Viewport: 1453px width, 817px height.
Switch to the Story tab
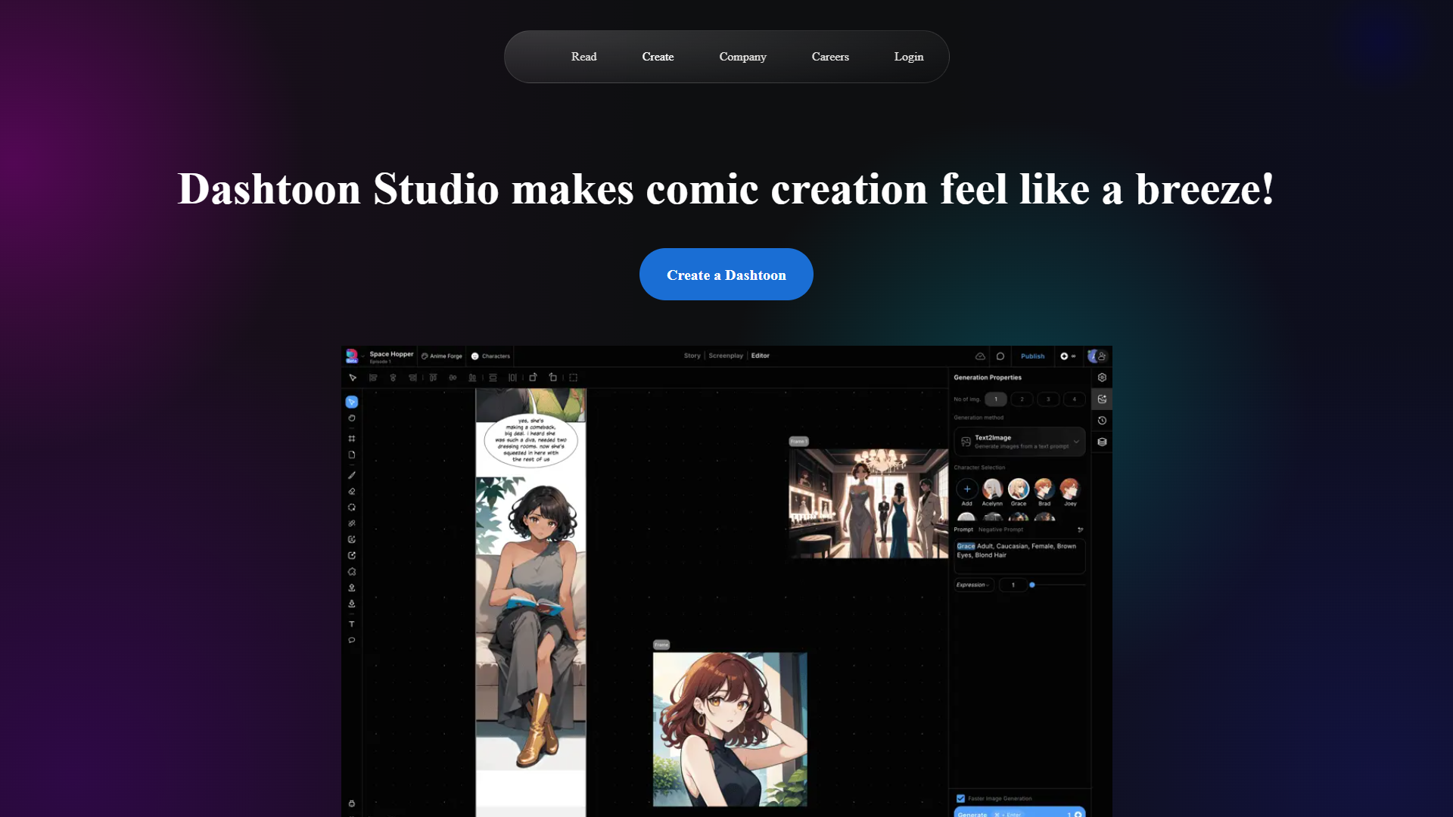(x=692, y=356)
